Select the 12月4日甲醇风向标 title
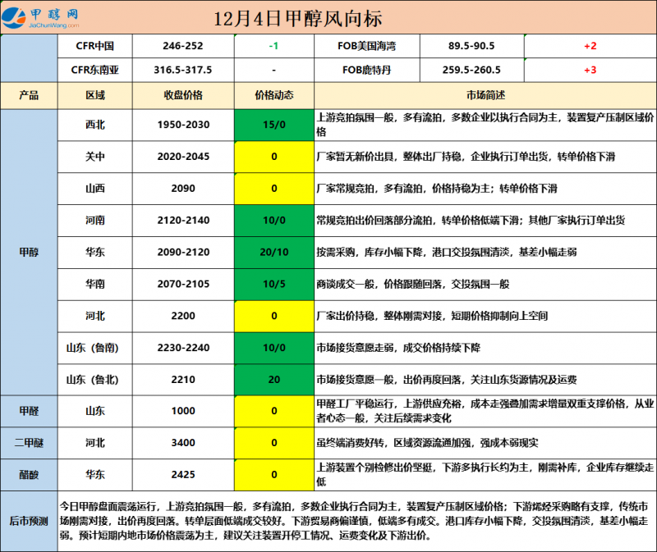The height and width of the screenshot is (552, 657). tap(296, 18)
